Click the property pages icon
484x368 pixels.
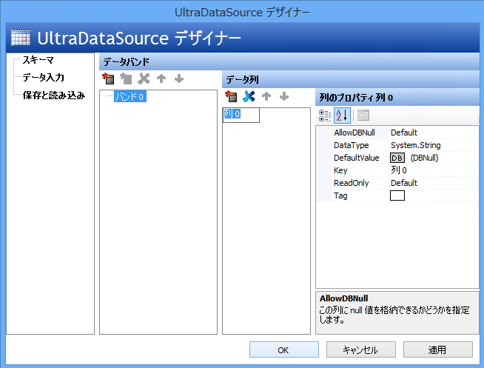tap(363, 116)
